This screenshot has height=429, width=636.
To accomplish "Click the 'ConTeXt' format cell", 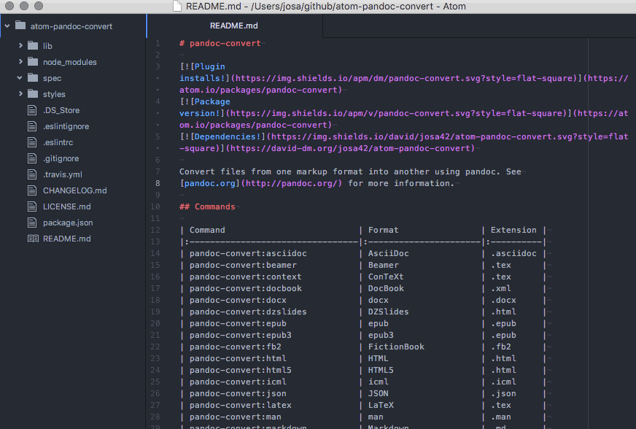I will point(386,277).
